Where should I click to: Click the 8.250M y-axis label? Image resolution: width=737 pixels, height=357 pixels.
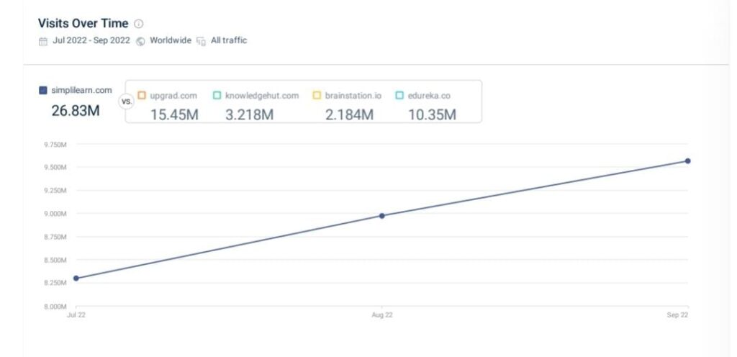[x=55, y=284]
